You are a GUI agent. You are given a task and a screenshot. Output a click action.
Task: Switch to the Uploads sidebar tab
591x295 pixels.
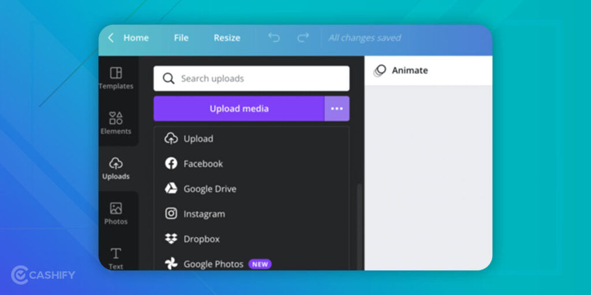[115, 169]
